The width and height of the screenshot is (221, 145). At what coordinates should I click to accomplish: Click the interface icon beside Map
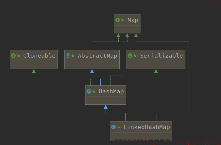point(118,20)
